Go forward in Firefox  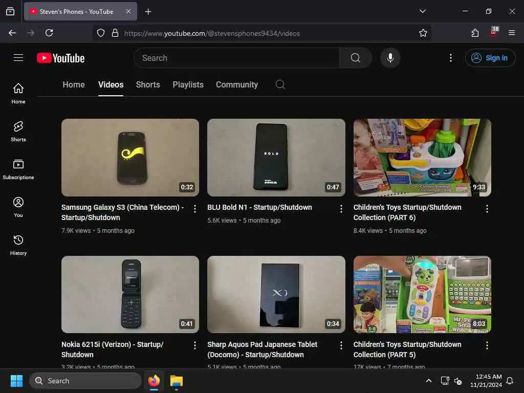[30, 33]
